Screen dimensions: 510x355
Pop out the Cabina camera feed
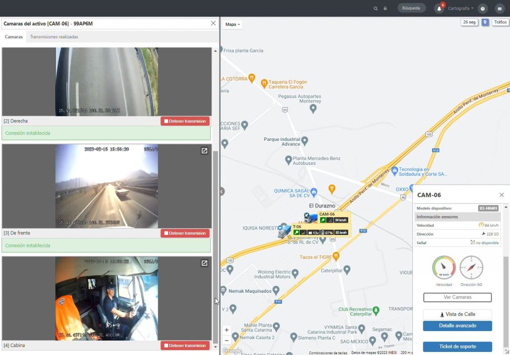pyautogui.click(x=204, y=263)
